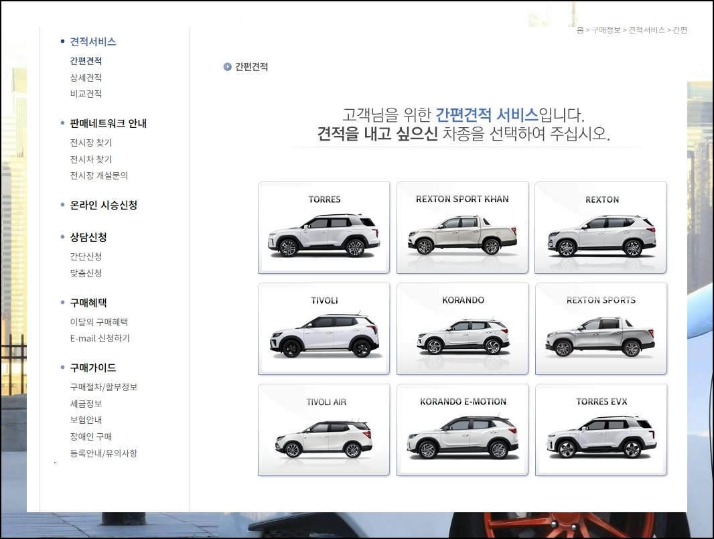Select the TORRES car card
Viewport: 714px width, 539px height.
[324, 228]
